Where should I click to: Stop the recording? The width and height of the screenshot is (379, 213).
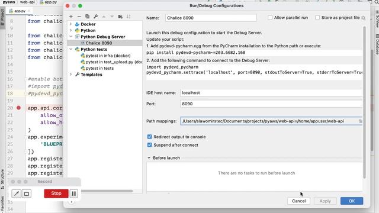pos(56,193)
